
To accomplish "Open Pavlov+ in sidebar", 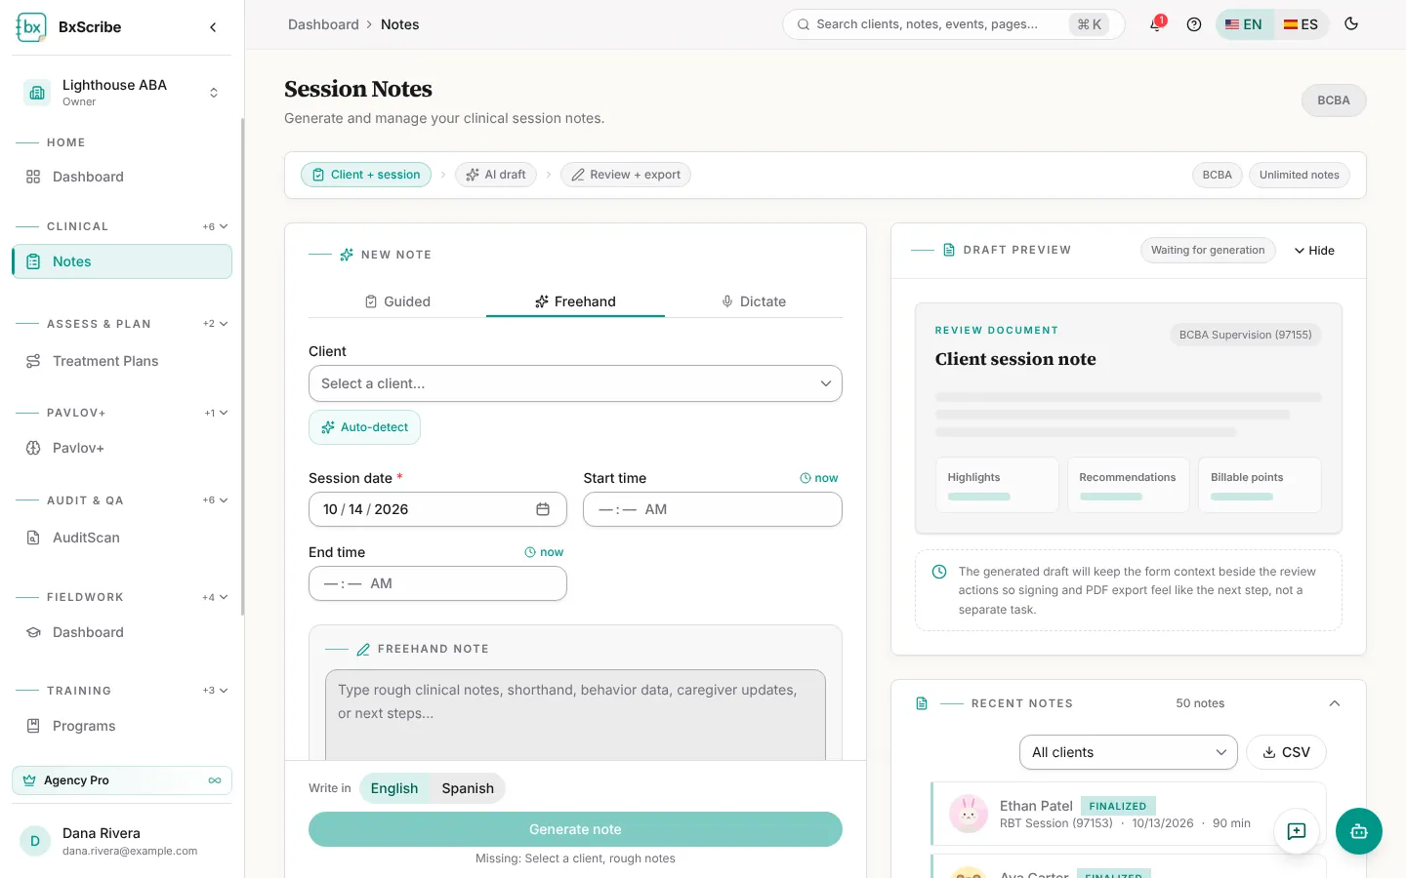I will click(x=121, y=448).
